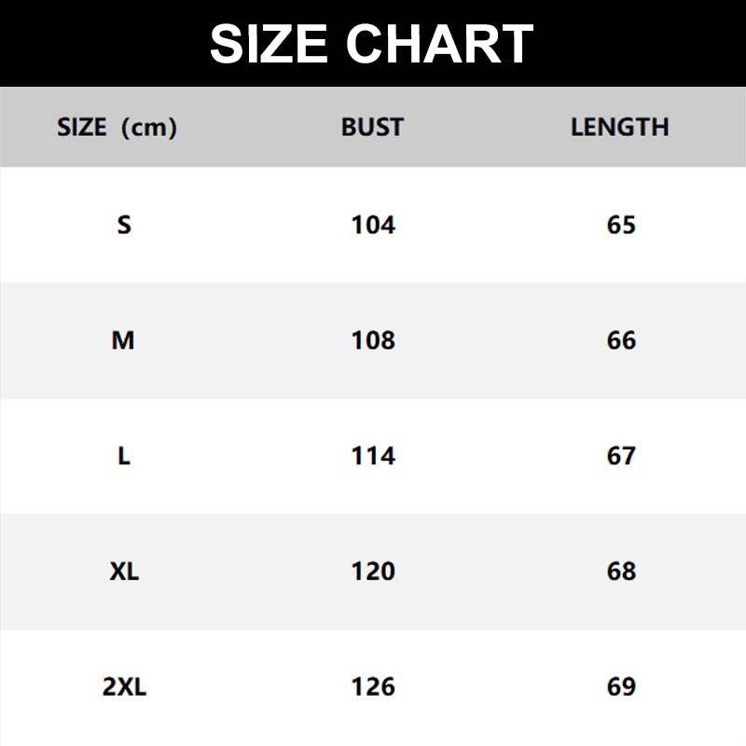
Task: Click the SIZE column header word
Action: coord(82,127)
